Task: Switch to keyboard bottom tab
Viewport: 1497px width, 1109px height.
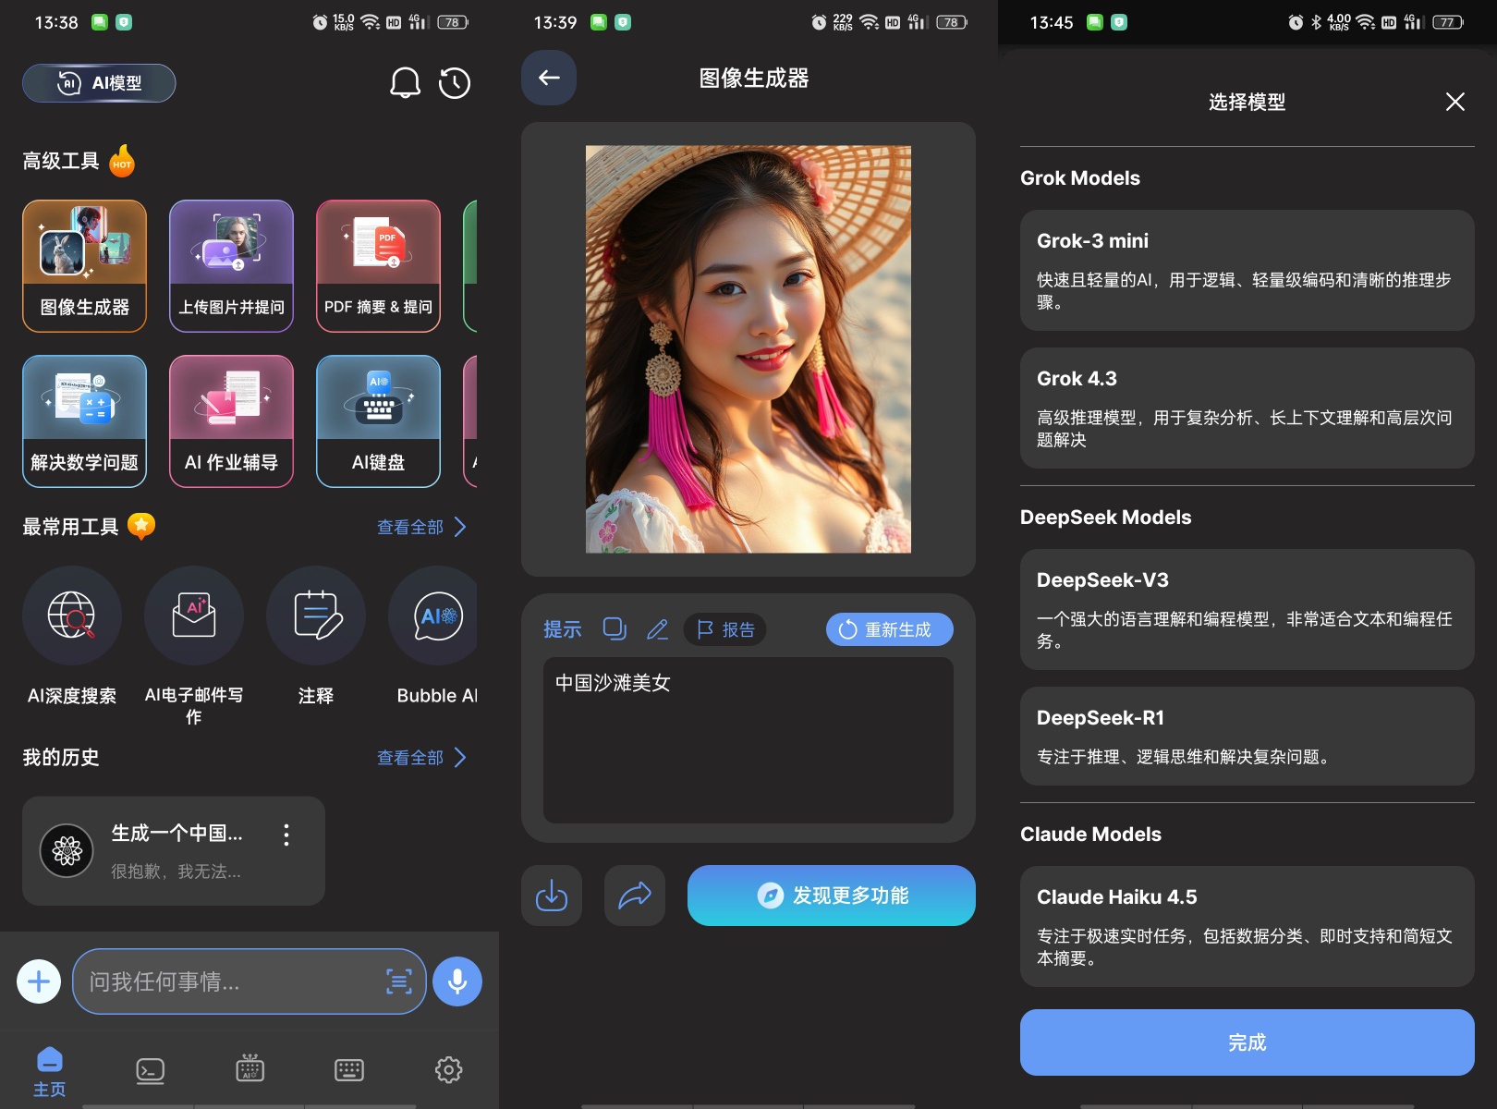Action: coord(349,1070)
